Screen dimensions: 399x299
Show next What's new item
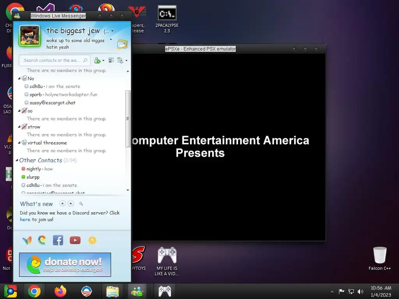tap(71, 203)
